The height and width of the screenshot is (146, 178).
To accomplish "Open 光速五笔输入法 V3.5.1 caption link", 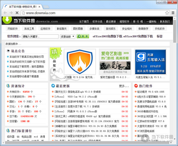I will pyautogui.click(x=150, y=77).
